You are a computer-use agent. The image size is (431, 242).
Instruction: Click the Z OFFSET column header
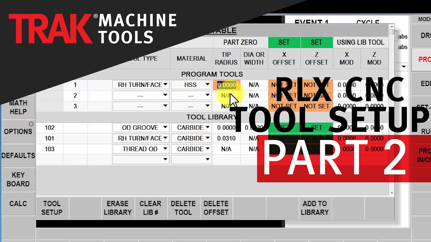(x=316, y=58)
